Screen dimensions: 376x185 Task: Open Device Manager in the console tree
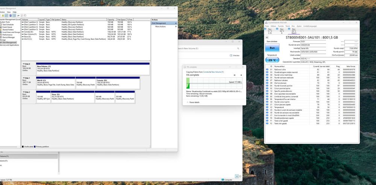(8, 37)
